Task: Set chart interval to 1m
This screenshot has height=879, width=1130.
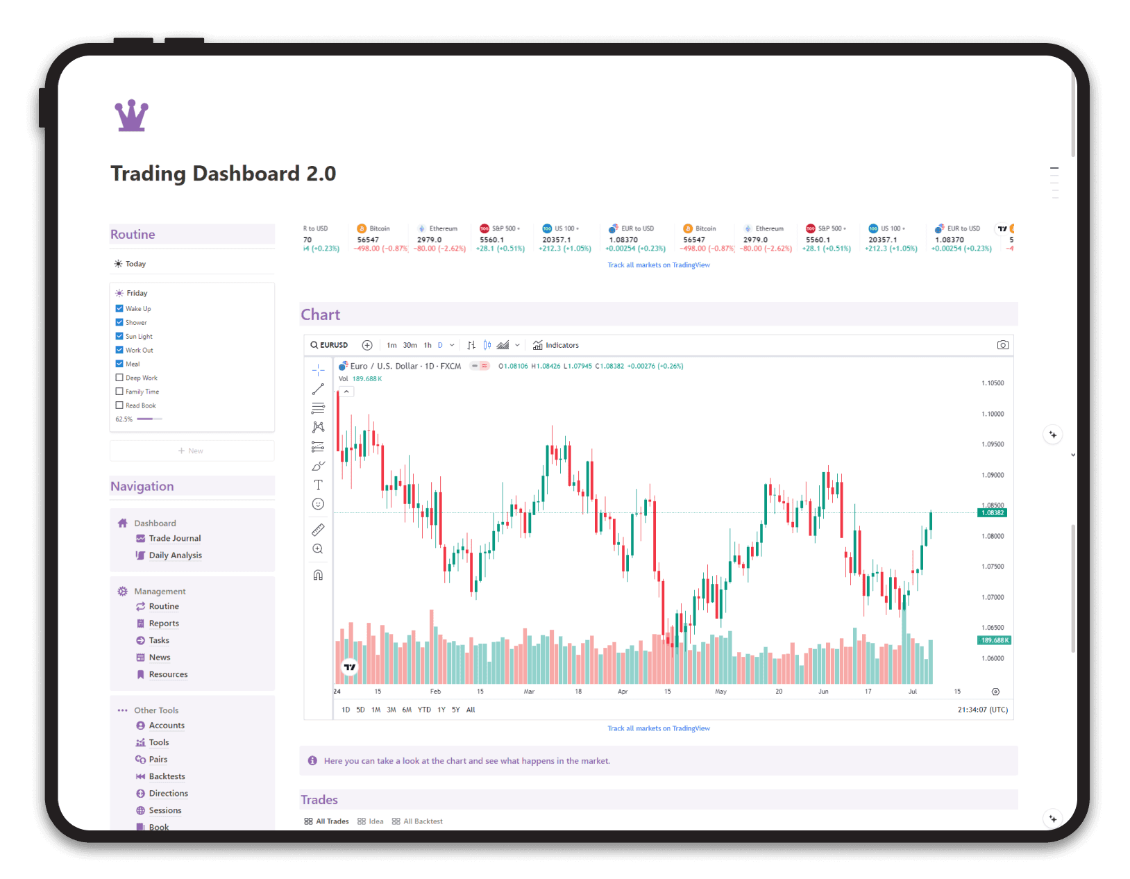Action: tap(392, 345)
